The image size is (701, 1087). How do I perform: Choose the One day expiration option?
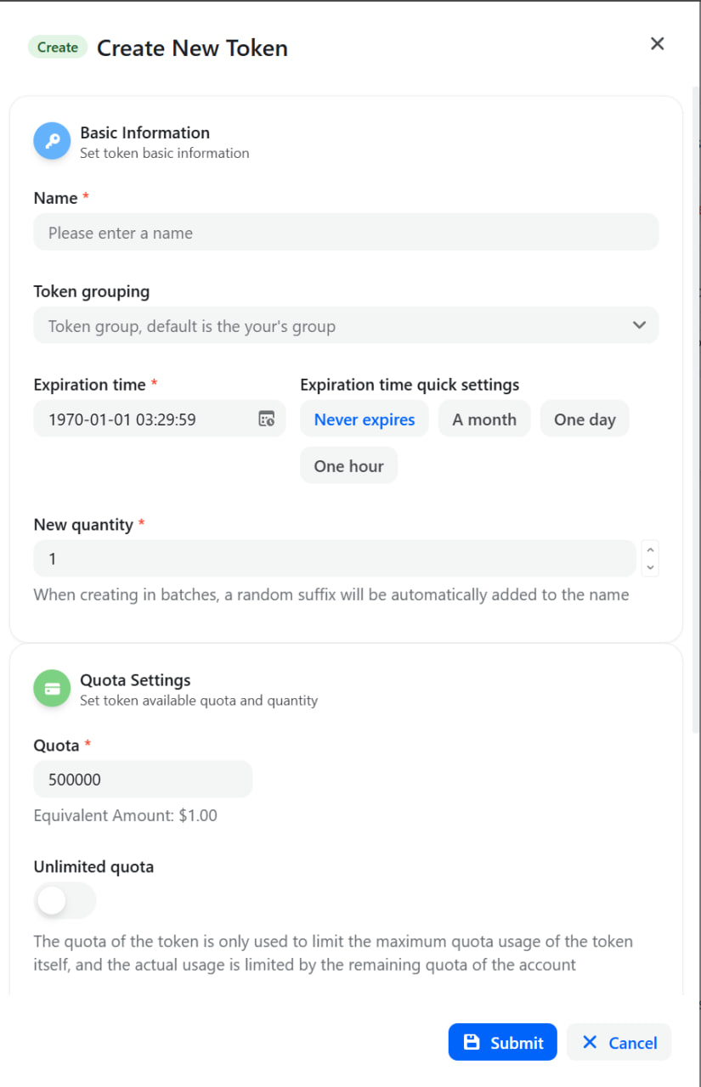(585, 419)
